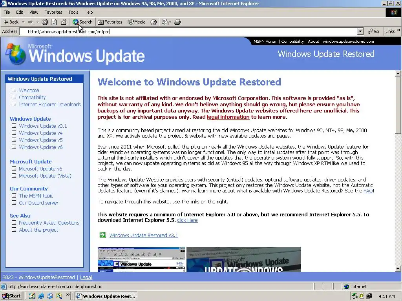Screen dimensions: 402x301
Task: Click the Go button
Action: [374, 31]
